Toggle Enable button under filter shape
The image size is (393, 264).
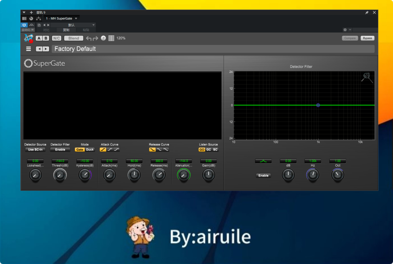point(263,176)
